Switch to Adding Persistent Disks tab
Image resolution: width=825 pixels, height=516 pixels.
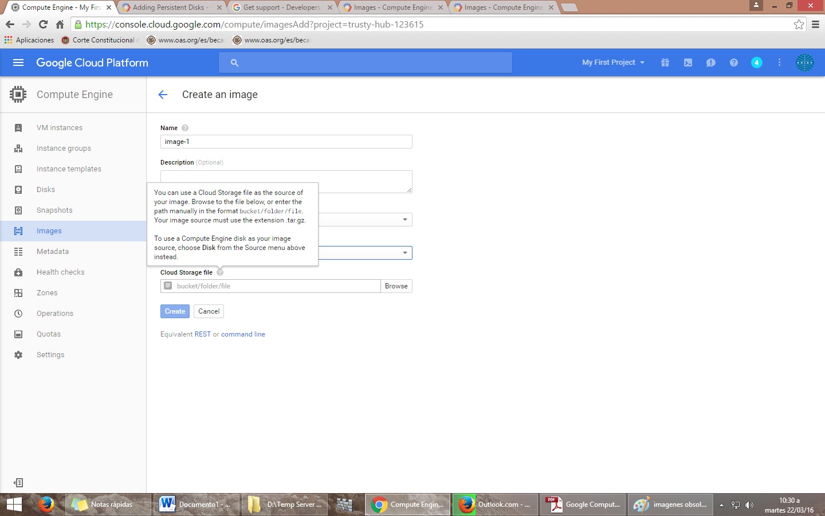tap(171, 7)
